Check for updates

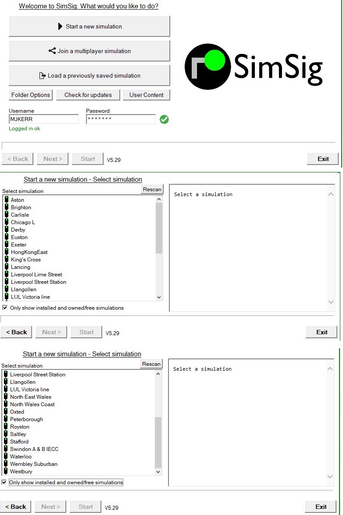click(x=88, y=95)
